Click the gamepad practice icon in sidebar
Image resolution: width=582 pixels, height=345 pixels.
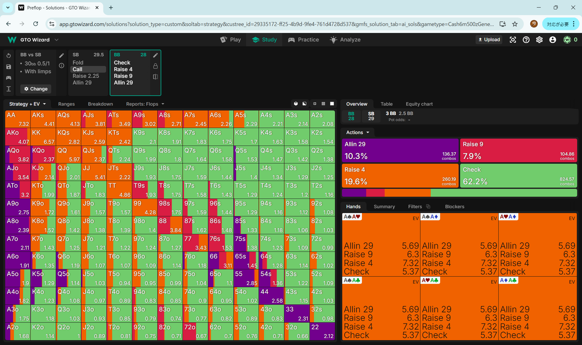pyautogui.click(x=8, y=78)
